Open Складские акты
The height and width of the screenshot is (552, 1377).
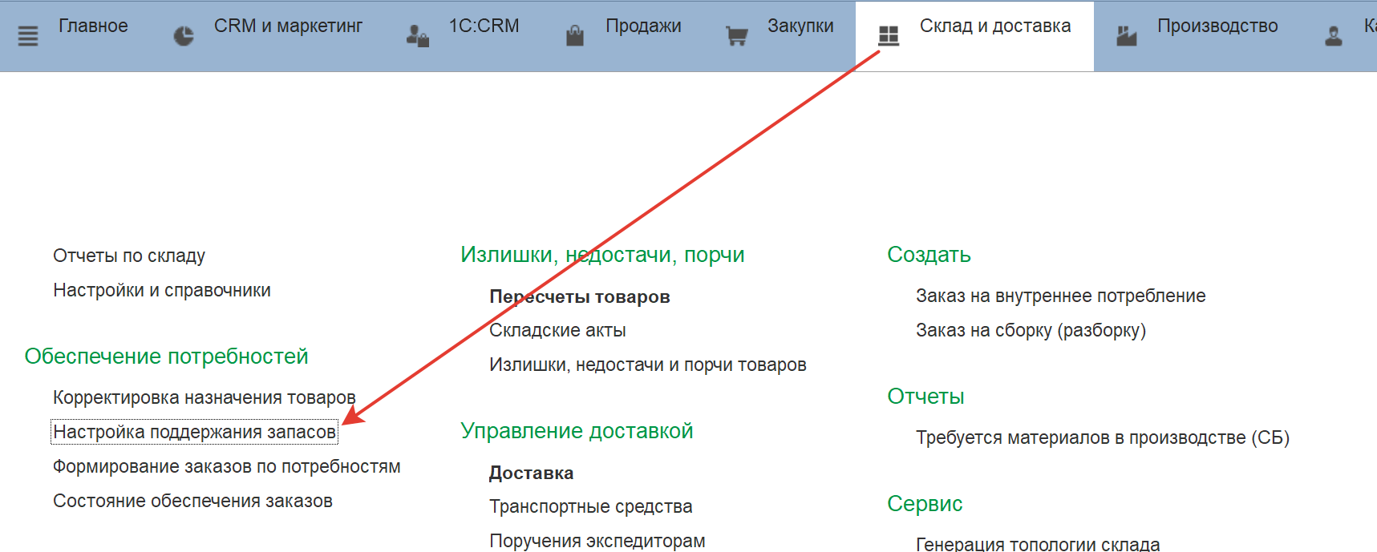(557, 331)
